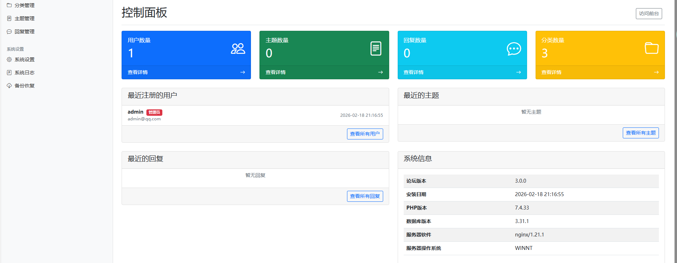Click the arrow on the cyan 回复数量 card footer
Screen dimensions: 677x263
[518, 72]
